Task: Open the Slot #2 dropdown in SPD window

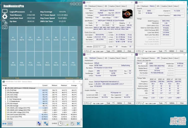Action: [147, 63]
